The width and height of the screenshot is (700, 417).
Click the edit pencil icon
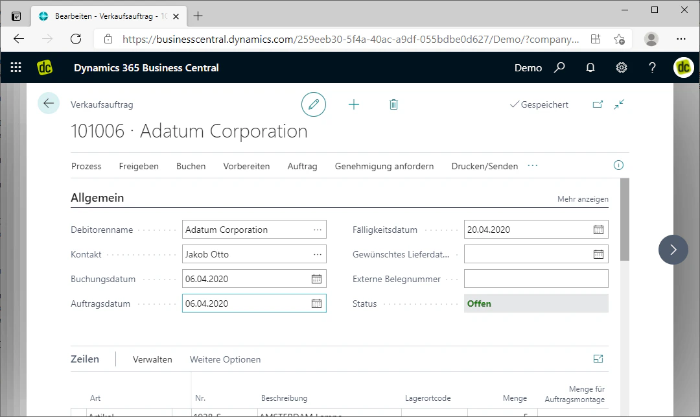click(314, 104)
